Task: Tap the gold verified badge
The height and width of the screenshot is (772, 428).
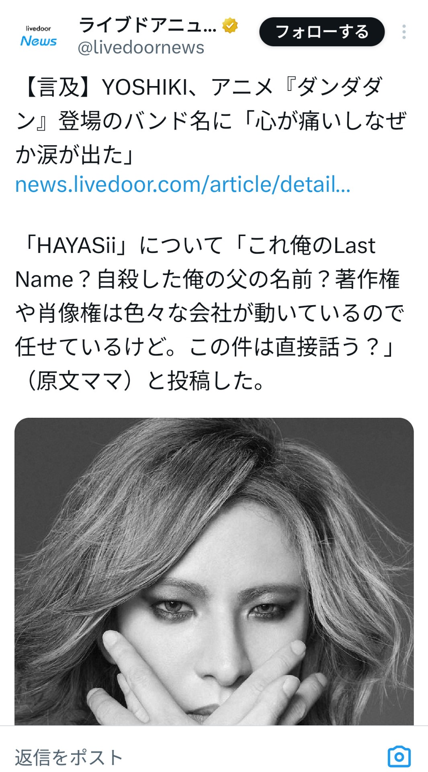Action: click(x=230, y=25)
